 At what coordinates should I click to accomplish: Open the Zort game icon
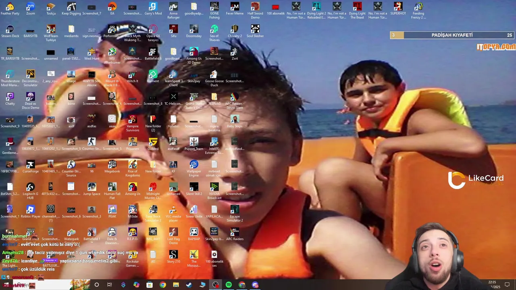coord(235,52)
